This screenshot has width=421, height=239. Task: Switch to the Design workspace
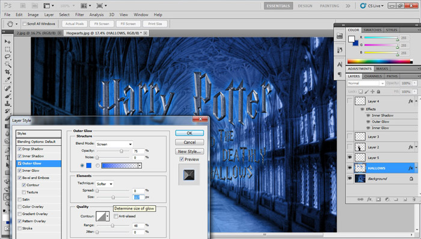pos(305,6)
